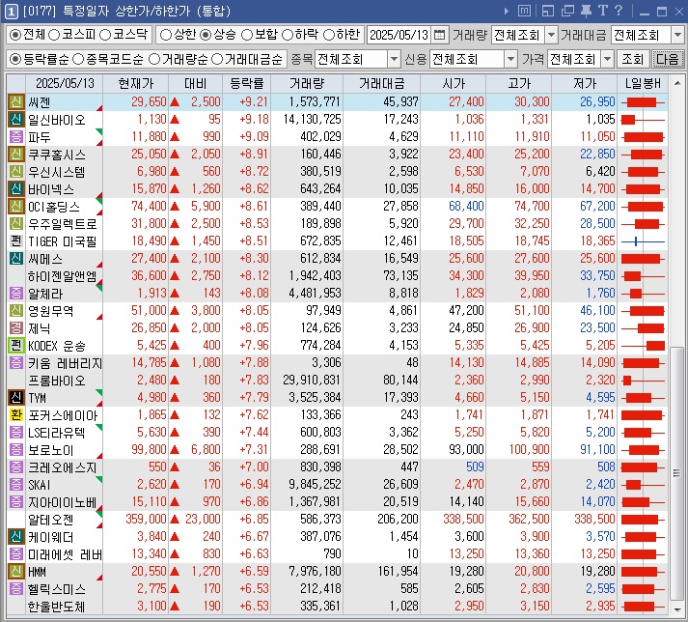This screenshot has width=688, height=622.
Task: Select the 한울반도체 stock row name
Action: (56, 607)
